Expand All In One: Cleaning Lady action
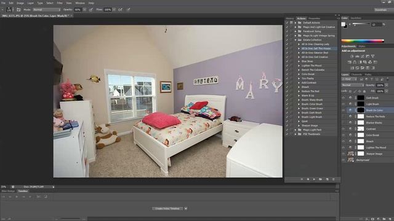The image size is (394, 221). [x=299, y=44]
